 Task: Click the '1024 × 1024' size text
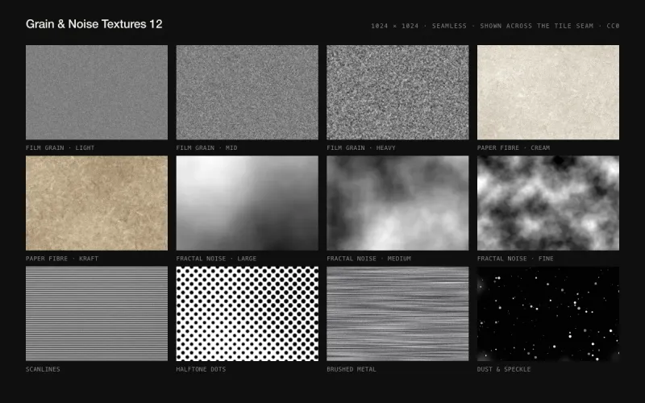(x=394, y=26)
